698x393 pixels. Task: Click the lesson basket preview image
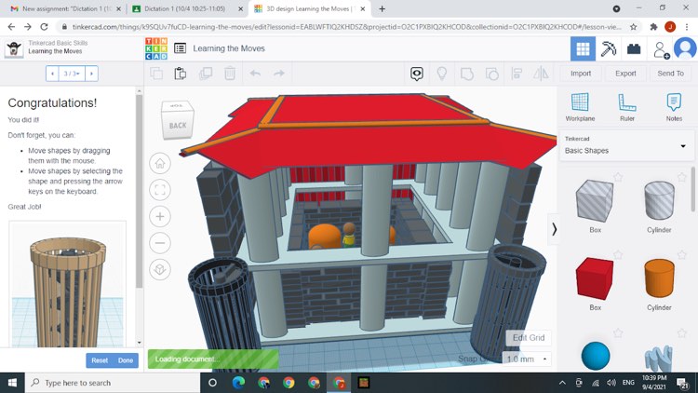[68, 284]
